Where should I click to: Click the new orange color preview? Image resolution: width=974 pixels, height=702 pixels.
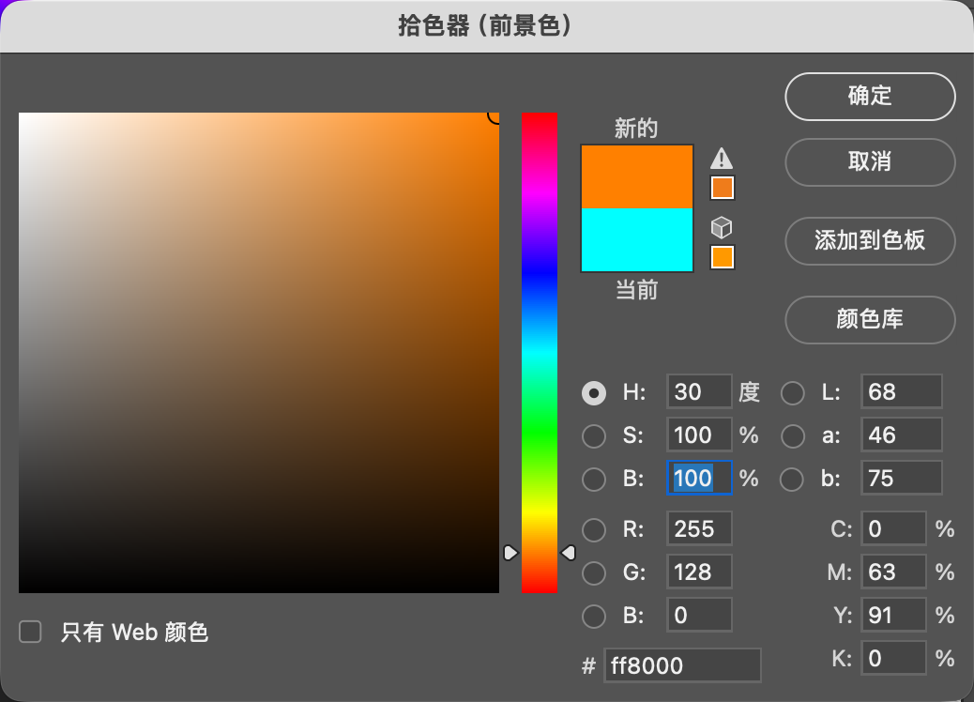[636, 176]
